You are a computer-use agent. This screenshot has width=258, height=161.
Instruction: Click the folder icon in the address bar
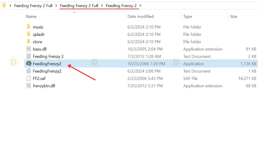(x=4, y=5)
